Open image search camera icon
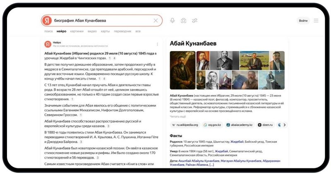Screen dimensions: 331x174 point(183,21)
